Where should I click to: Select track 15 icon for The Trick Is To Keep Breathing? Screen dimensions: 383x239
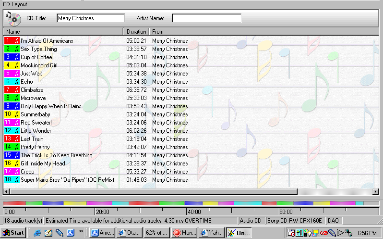pyautogui.click(x=12, y=155)
